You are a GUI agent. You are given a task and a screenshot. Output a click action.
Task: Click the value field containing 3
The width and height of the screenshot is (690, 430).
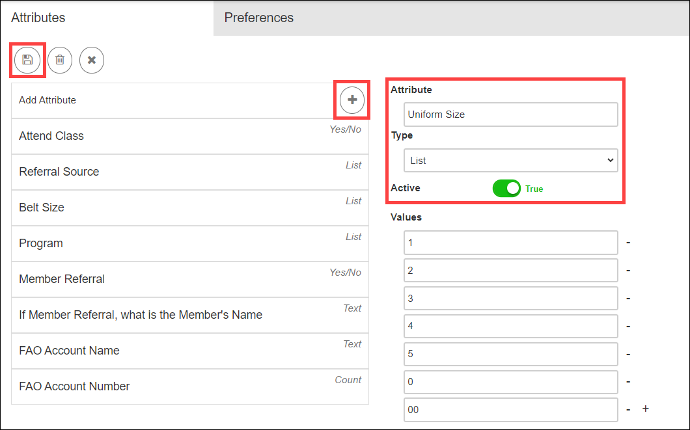[x=511, y=299]
